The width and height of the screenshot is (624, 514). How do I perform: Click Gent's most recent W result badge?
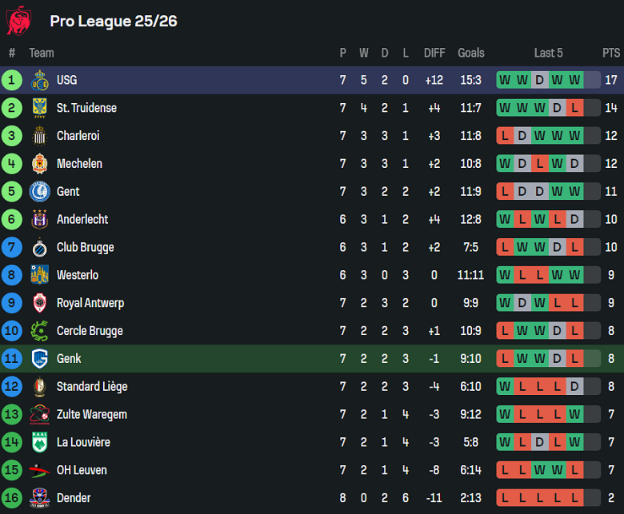(574, 192)
